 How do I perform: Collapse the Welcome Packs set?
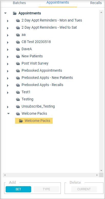(8, 114)
